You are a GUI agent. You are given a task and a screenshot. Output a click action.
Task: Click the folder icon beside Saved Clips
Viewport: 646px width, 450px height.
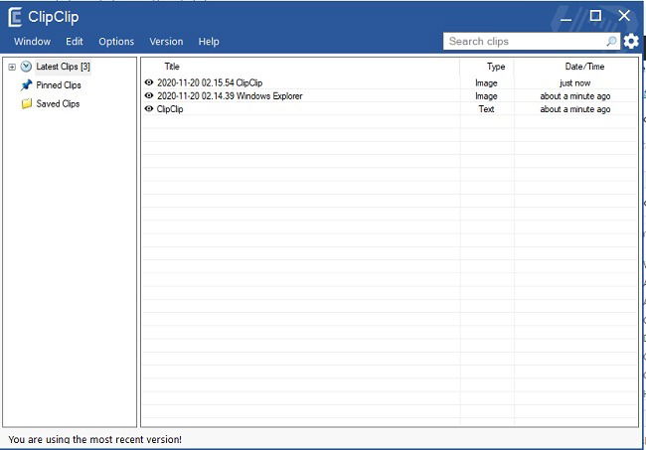tap(27, 103)
